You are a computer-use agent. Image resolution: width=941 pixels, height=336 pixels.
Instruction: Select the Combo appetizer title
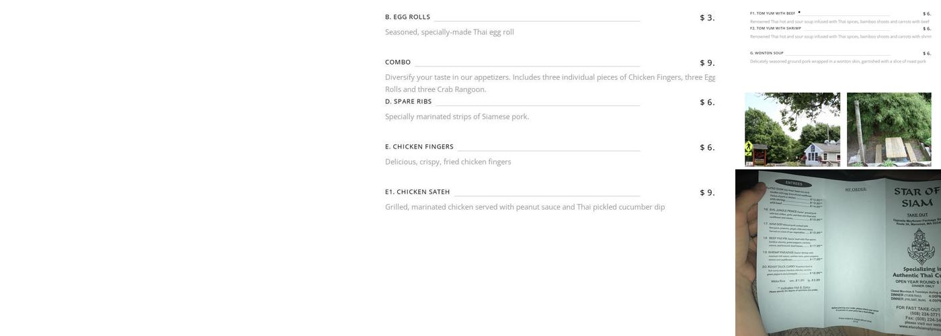pyautogui.click(x=398, y=62)
